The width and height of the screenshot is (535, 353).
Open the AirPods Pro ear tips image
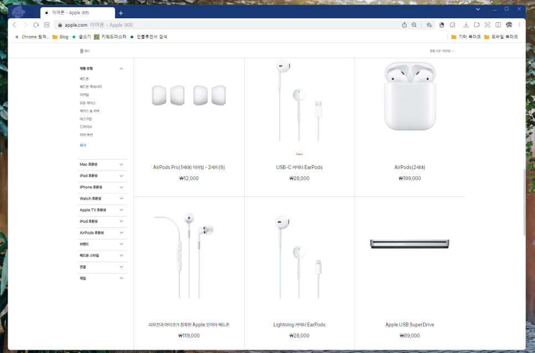point(189,95)
